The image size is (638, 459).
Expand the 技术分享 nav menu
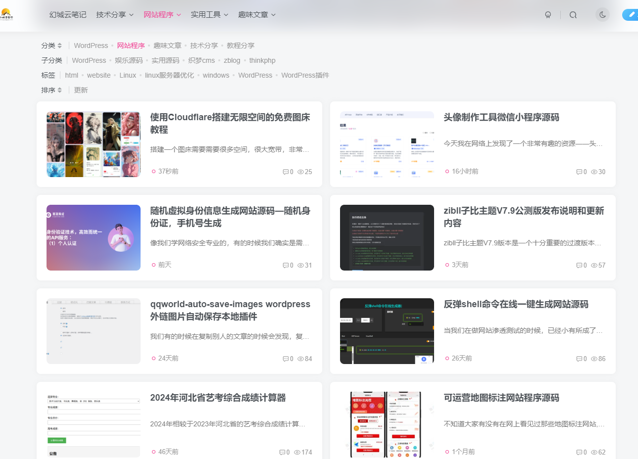point(115,15)
